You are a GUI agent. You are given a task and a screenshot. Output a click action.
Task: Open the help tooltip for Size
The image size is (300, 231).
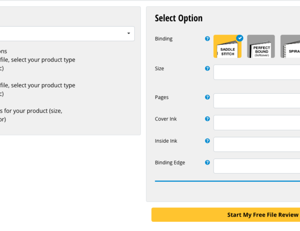coord(207,68)
